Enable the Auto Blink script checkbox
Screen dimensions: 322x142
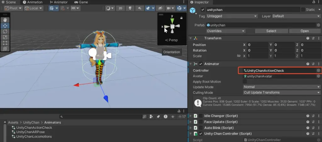[x=201, y=128]
